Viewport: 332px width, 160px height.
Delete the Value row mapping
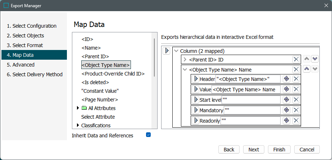pyautogui.click(x=296, y=89)
